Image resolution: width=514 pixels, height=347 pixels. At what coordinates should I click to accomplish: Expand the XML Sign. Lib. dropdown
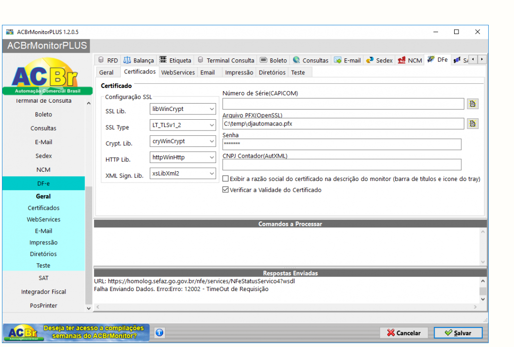point(212,173)
